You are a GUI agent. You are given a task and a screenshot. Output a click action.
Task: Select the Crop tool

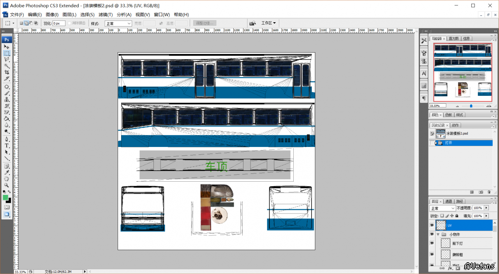pyautogui.click(x=7, y=72)
